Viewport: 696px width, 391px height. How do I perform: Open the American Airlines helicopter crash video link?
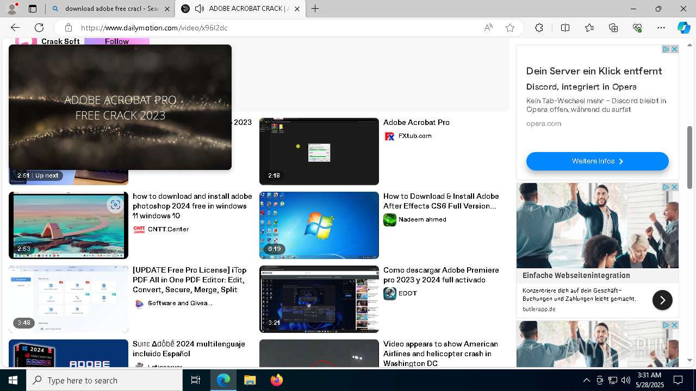[x=440, y=354]
